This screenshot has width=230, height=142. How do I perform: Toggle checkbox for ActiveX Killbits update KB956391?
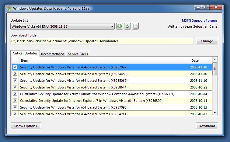point(15,94)
